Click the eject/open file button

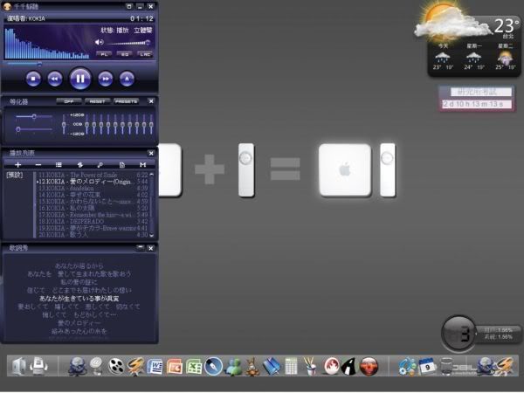(x=128, y=79)
